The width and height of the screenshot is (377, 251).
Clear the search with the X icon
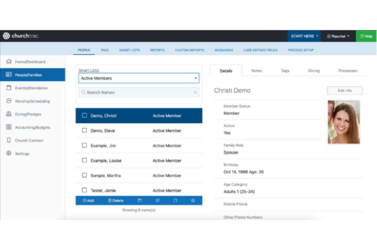tap(195, 92)
